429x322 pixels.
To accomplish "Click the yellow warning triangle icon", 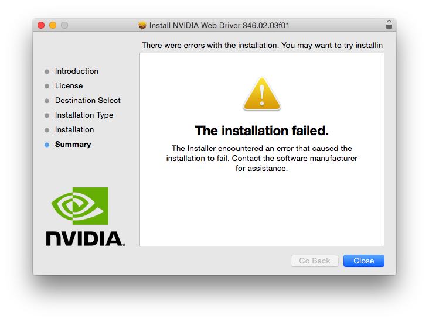I will pos(261,94).
